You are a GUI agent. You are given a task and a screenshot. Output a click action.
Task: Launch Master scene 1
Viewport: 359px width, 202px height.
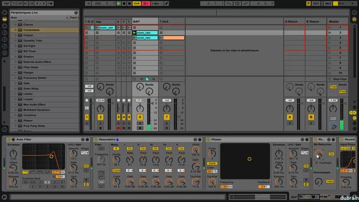(x=330, y=27)
